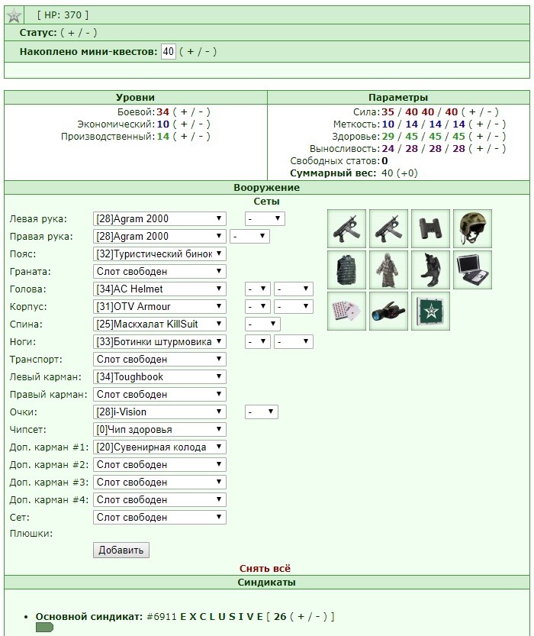Click the mini-quests count input field
The image size is (534, 636).
(169, 51)
